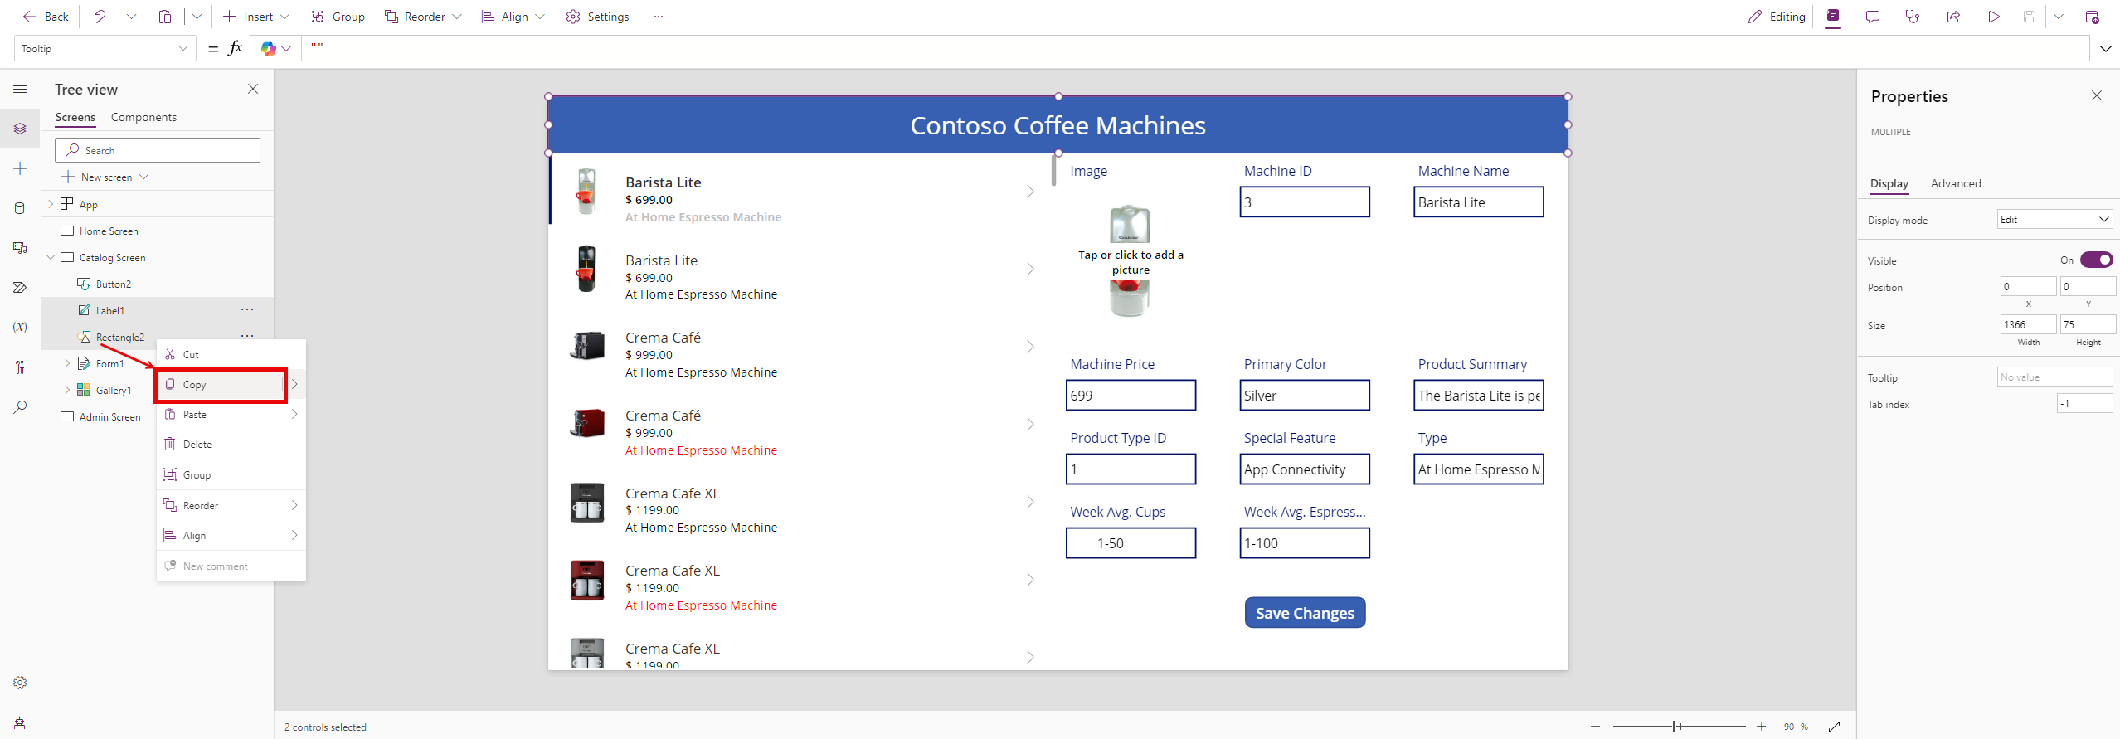This screenshot has width=2120, height=739.
Task: Click the Publish icon at top right
Action: click(2093, 17)
